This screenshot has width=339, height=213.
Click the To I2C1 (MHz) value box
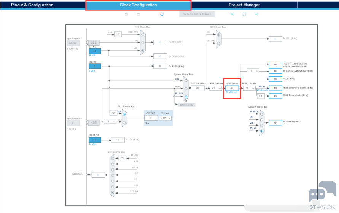click(275, 39)
